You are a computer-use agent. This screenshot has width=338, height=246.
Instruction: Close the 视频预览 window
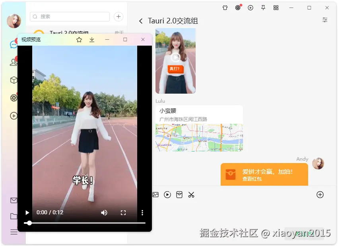[143, 40]
